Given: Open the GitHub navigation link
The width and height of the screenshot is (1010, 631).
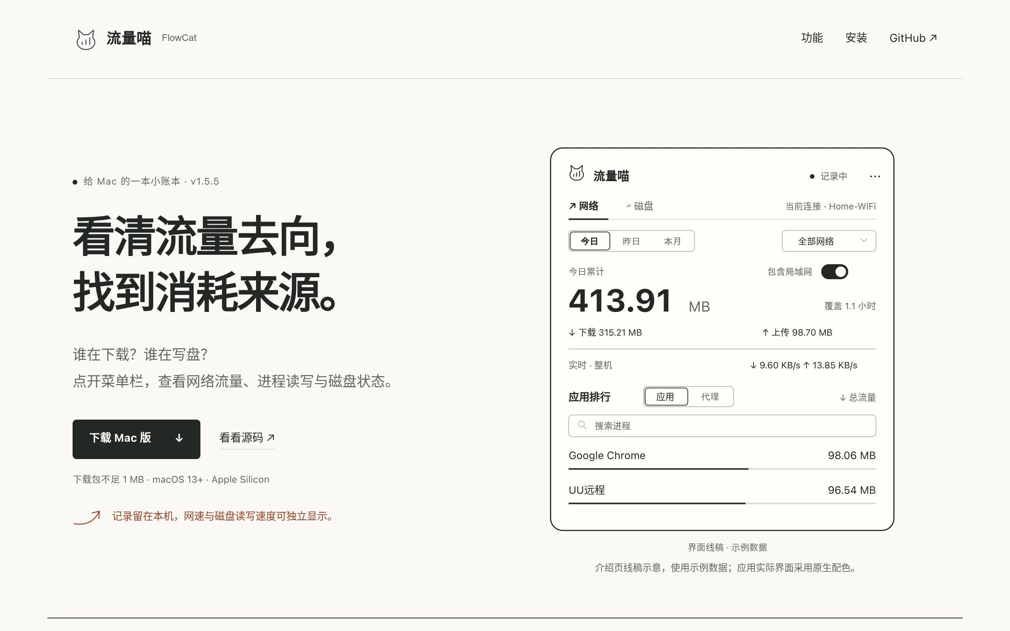Looking at the screenshot, I should 913,38.
